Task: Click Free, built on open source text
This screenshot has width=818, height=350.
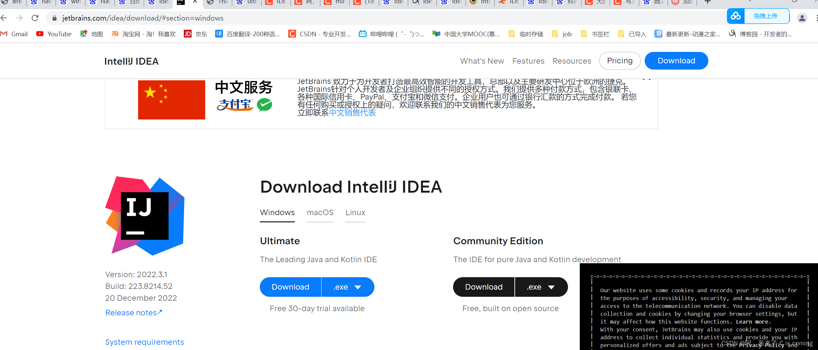Action: pyautogui.click(x=511, y=309)
